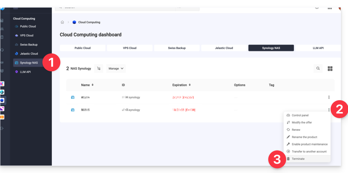The height and width of the screenshot is (173, 348).
Task: Switch to the Swiss Backup tab
Action: coord(177,48)
